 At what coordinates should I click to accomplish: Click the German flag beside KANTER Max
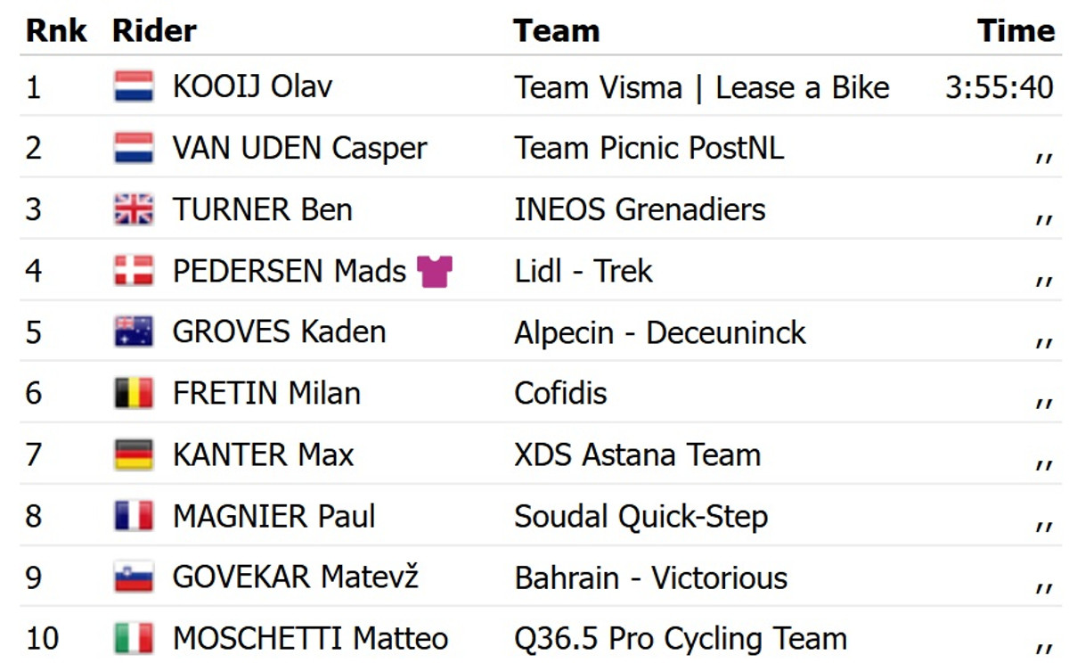coord(134,454)
